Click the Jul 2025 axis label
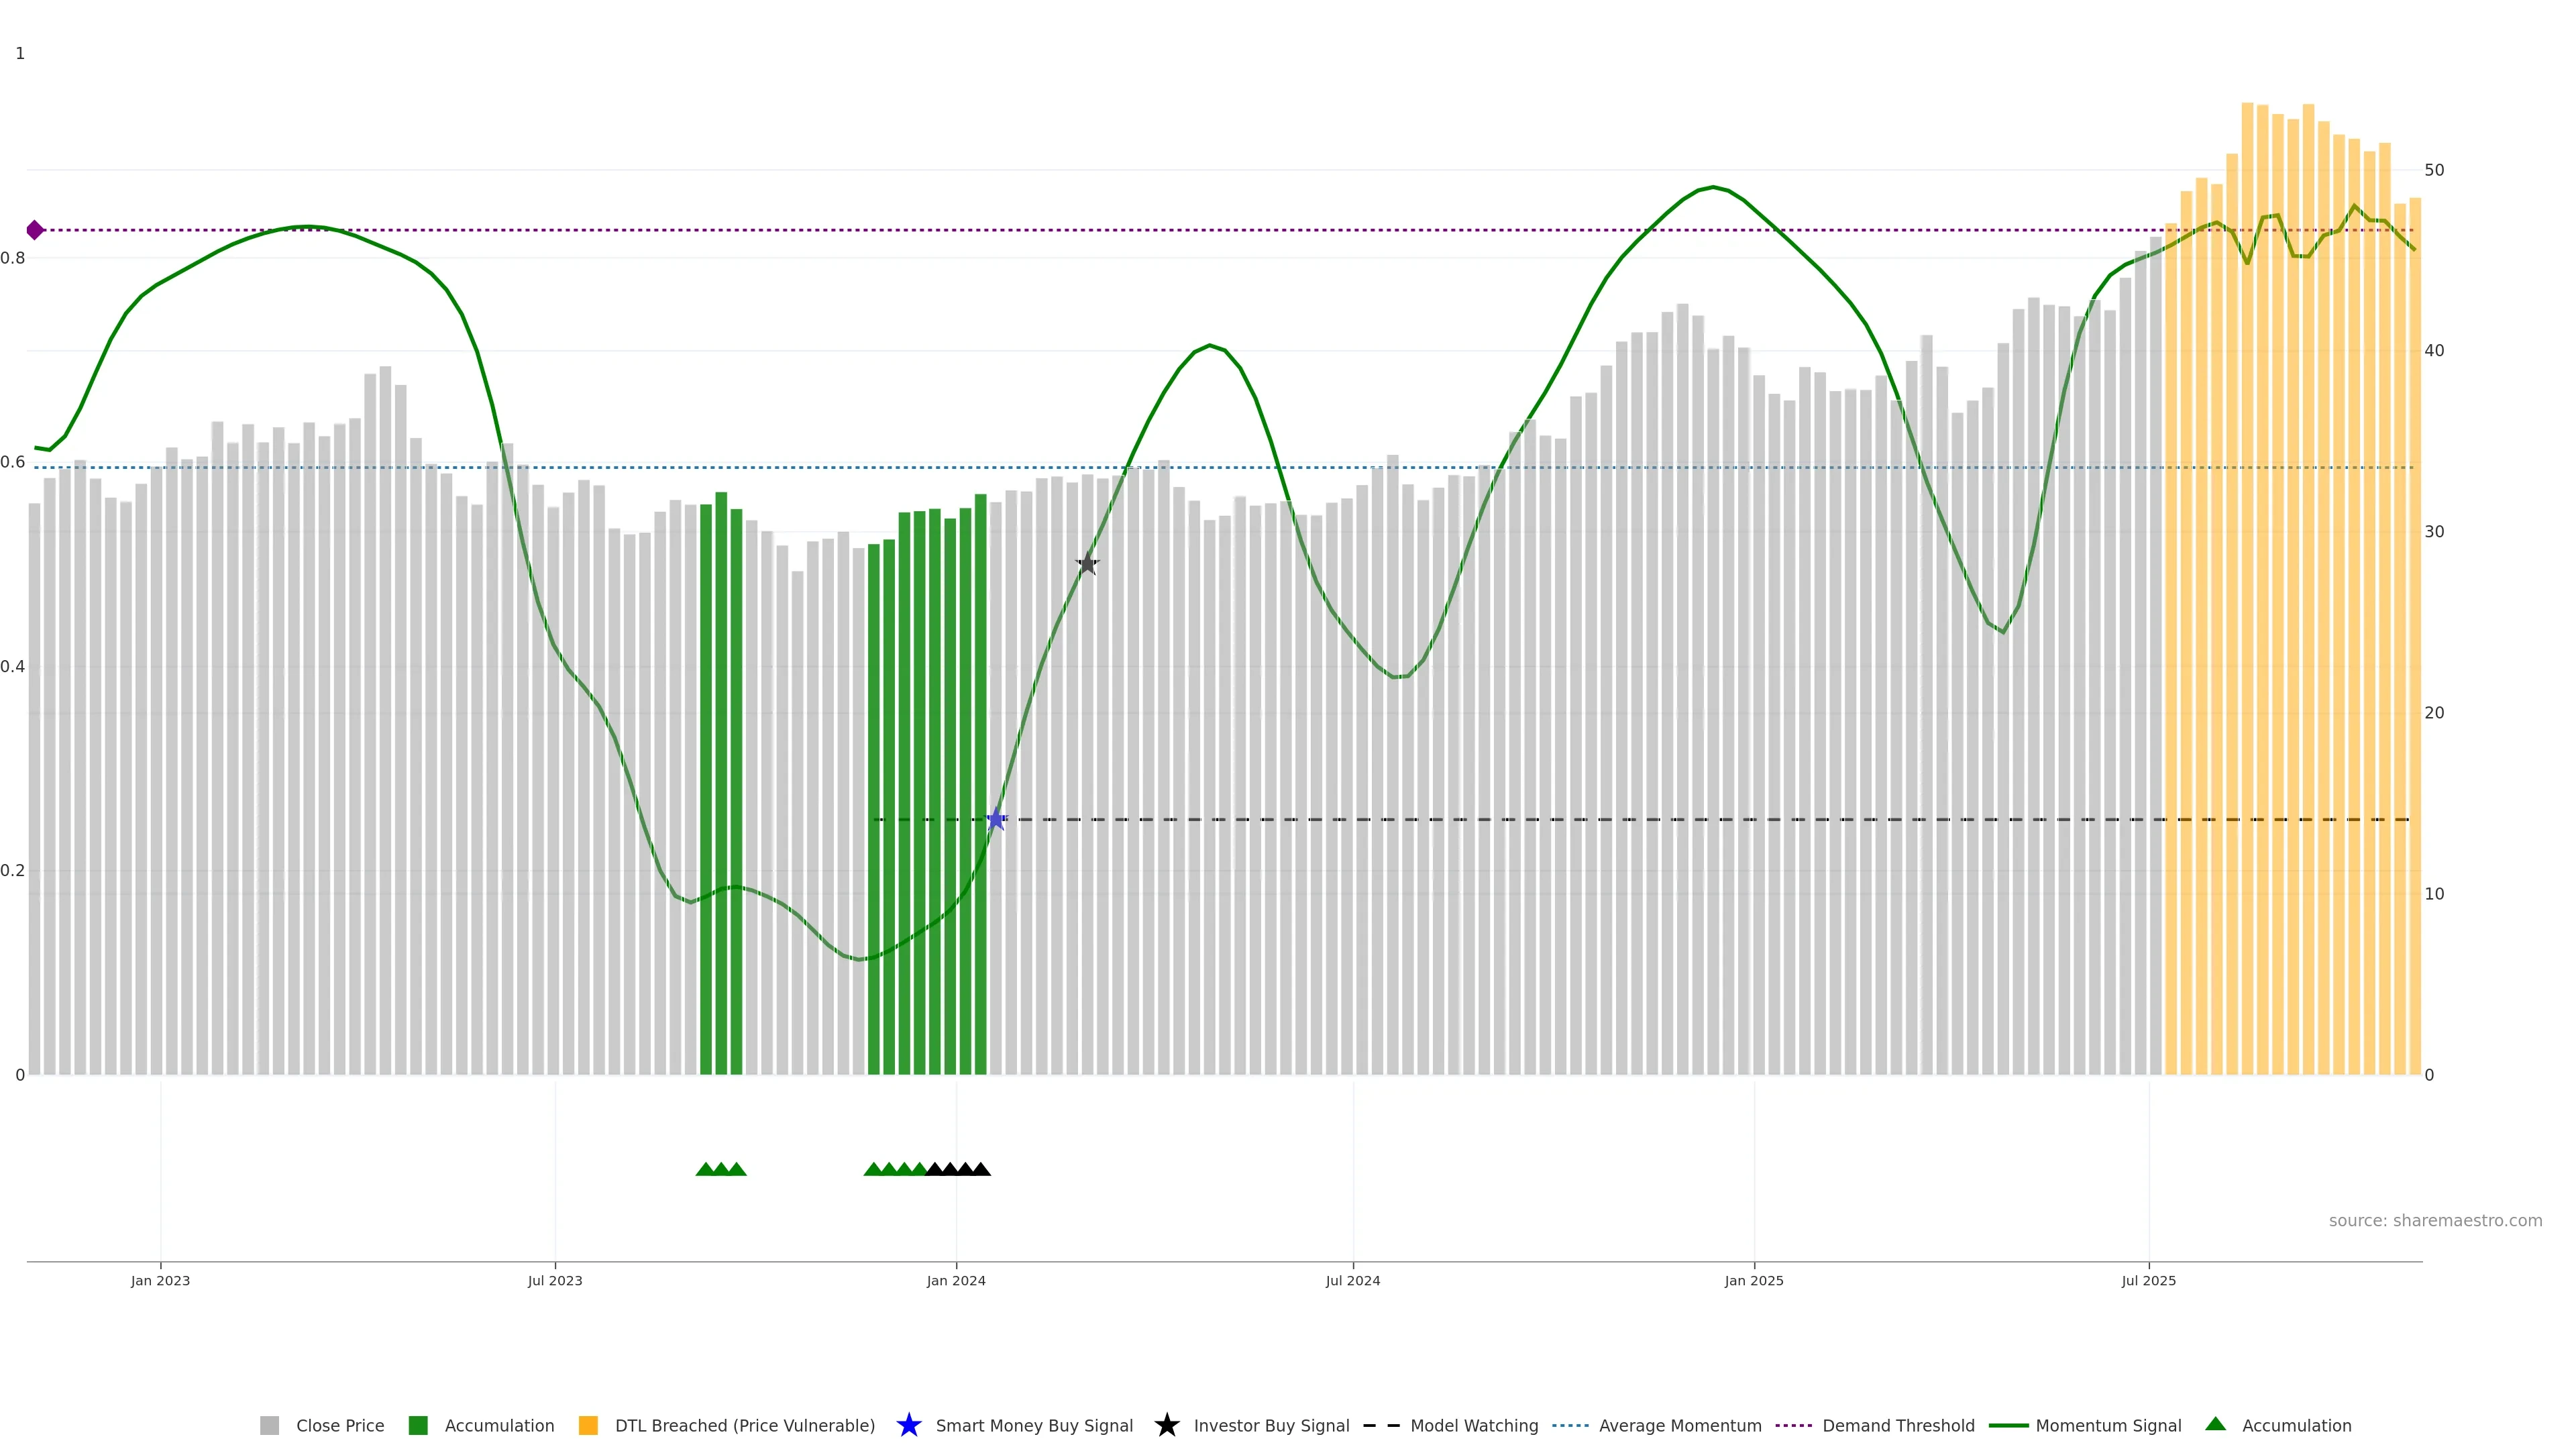Screen dimensions: 2576x1449 coord(2148,1280)
